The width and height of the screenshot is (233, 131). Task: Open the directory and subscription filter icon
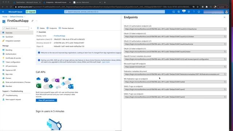click(x=179, y=12)
